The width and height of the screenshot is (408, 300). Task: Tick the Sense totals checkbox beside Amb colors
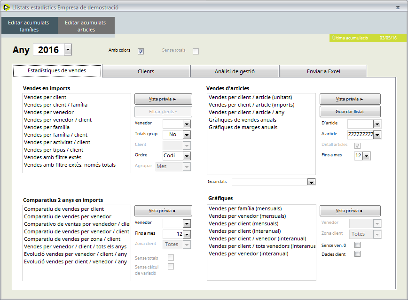[x=196, y=51]
